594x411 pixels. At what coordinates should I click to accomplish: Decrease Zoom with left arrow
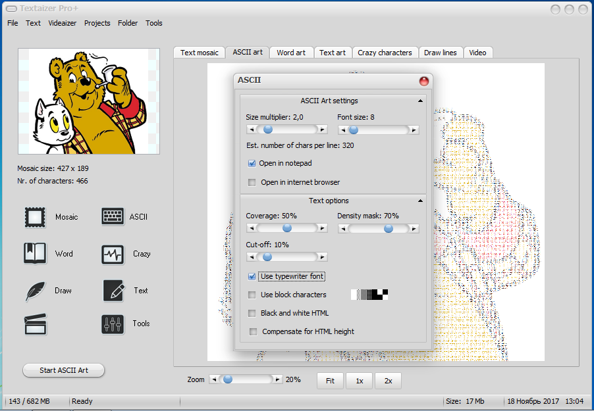click(215, 379)
